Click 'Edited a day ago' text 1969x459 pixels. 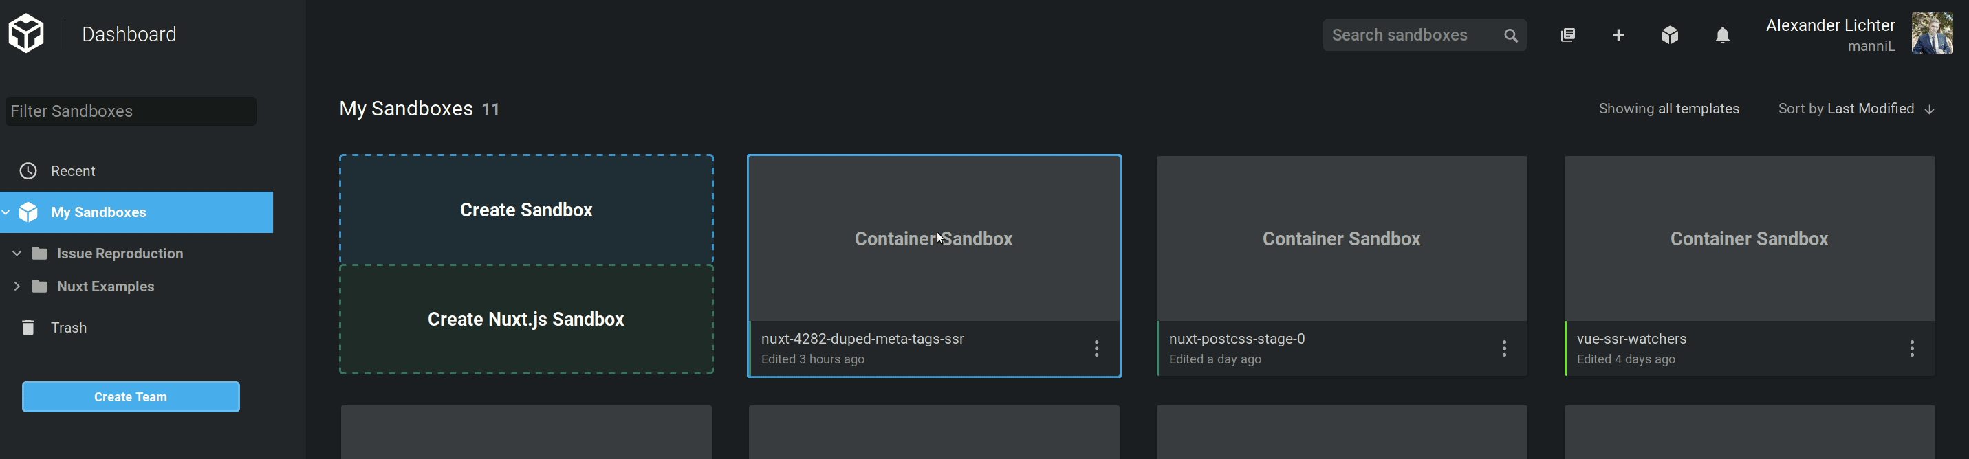[x=1215, y=360]
